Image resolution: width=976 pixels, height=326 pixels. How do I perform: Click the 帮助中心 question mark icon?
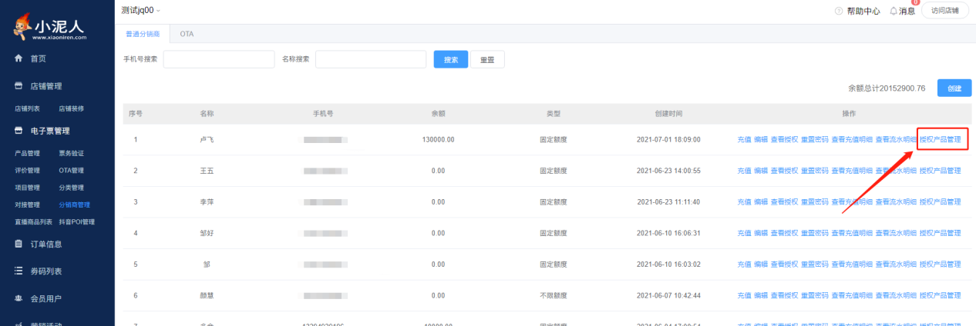click(839, 12)
